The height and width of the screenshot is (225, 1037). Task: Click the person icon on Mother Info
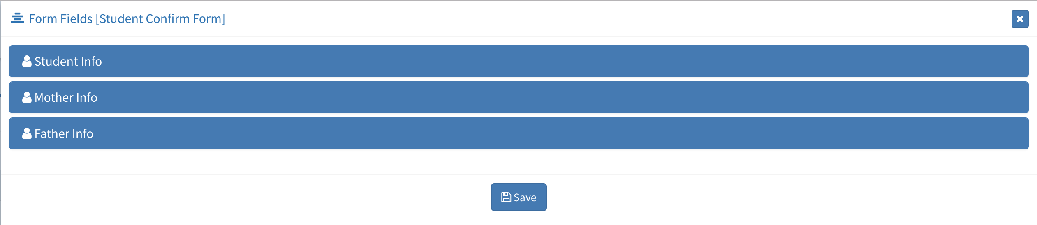[x=27, y=97]
